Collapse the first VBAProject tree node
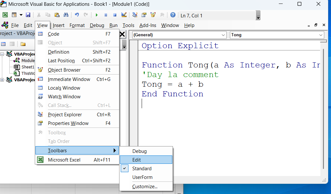 click(2, 54)
